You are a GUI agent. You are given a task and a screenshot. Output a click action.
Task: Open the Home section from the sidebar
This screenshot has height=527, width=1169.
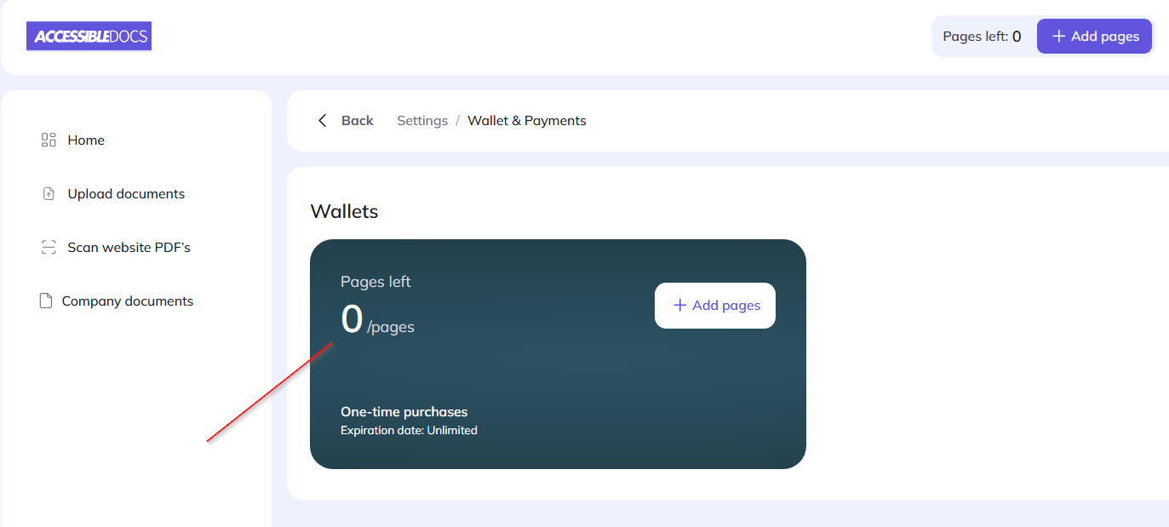pos(85,140)
